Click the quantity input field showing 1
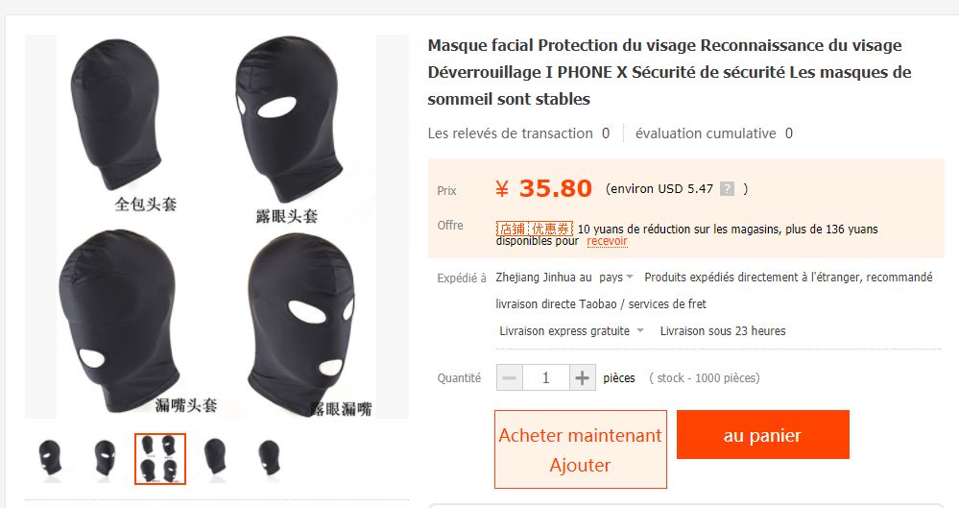Viewport: 959px width, 508px height. pyautogui.click(x=545, y=377)
